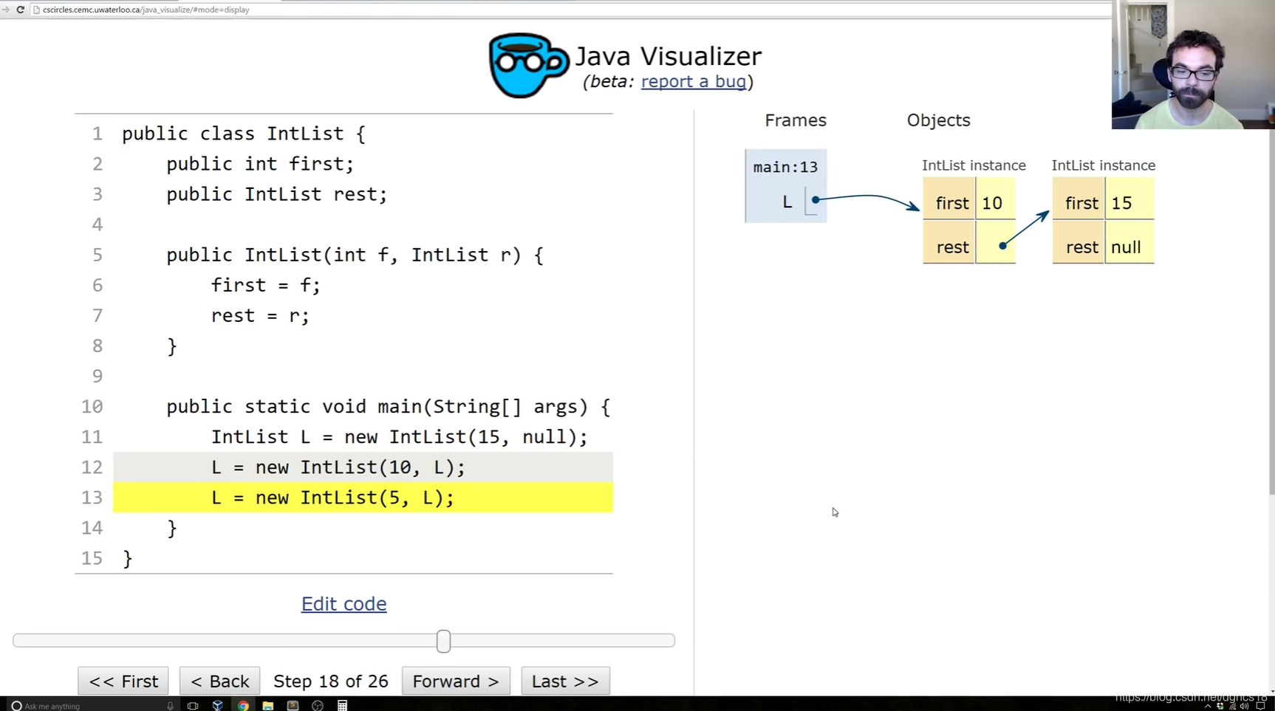This screenshot has height=711, width=1275.
Task: Jump to first step with '<< First'
Action: pyautogui.click(x=123, y=681)
